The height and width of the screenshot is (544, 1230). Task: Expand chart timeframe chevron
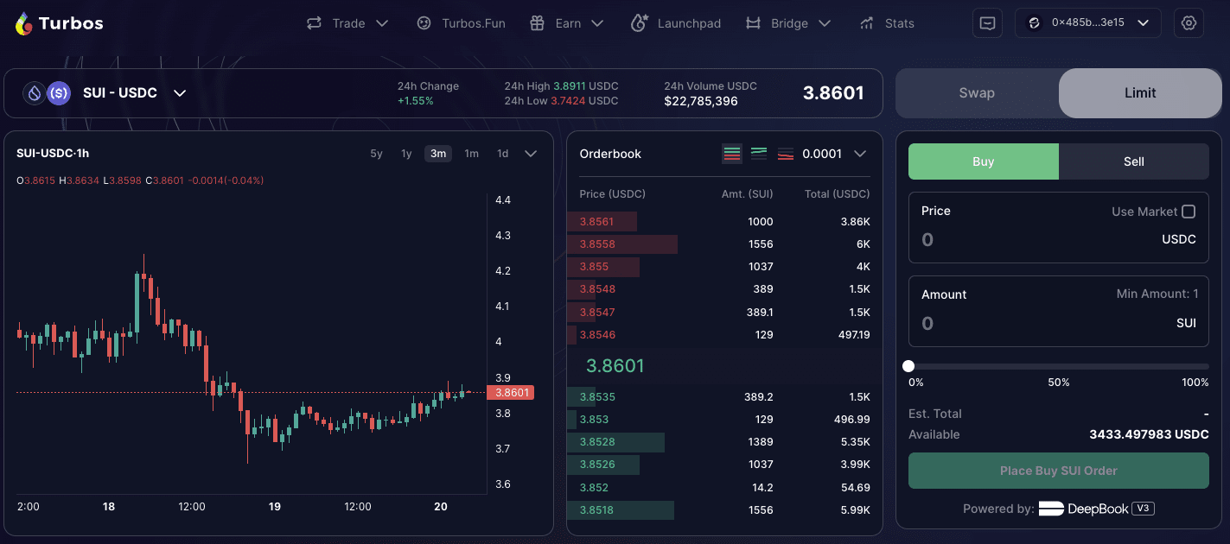click(x=531, y=154)
